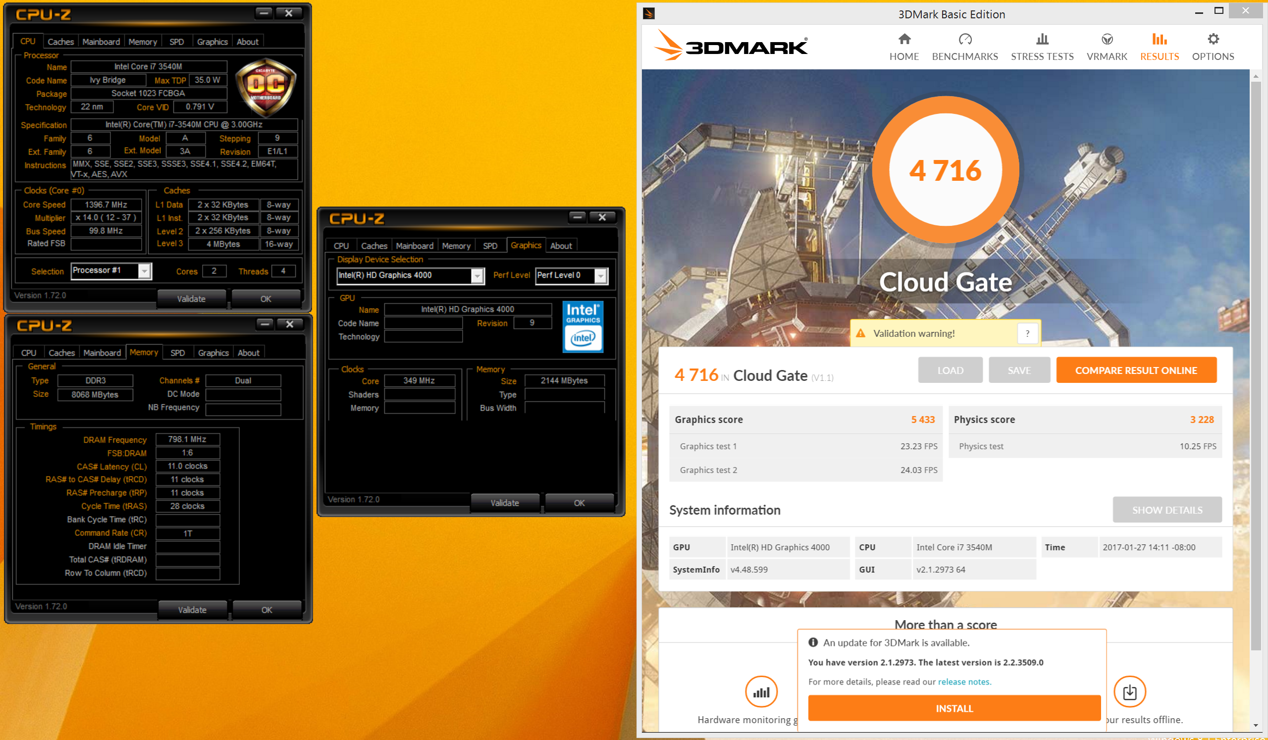The height and width of the screenshot is (740, 1268).
Task: Click the GPU Core clock 349 MHz field
Action: click(x=419, y=381)
